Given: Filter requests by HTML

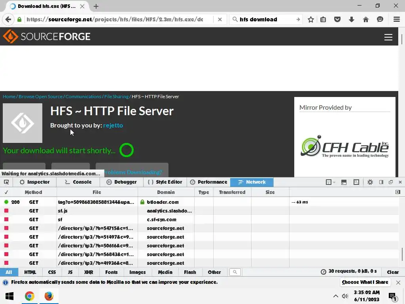Looking at the screenshot, I should [30, 272].
